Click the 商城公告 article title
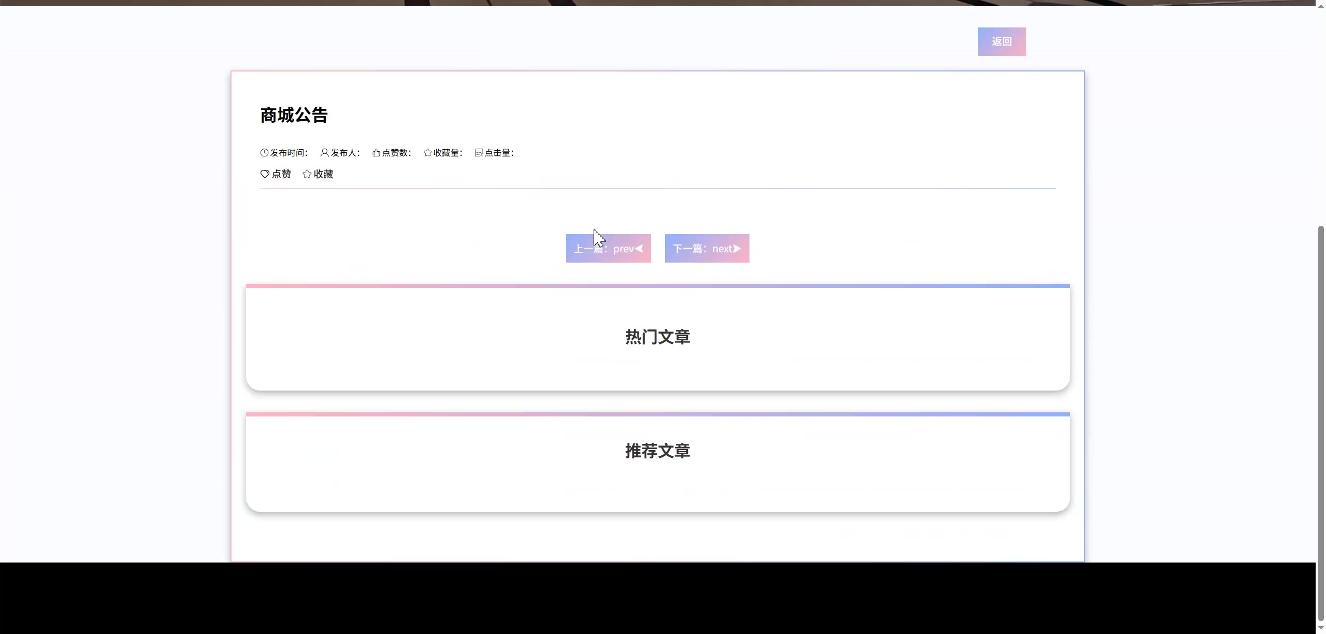Viewport: 1326px width, 634px height. click(294, 115)
